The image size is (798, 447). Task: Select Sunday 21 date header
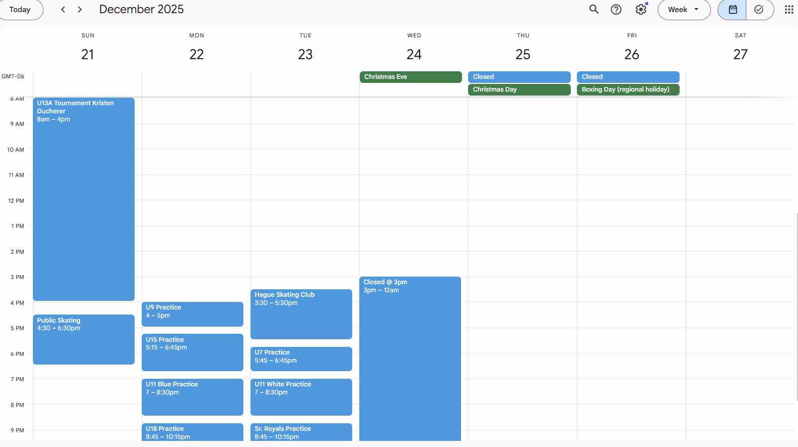pos(88,54)
